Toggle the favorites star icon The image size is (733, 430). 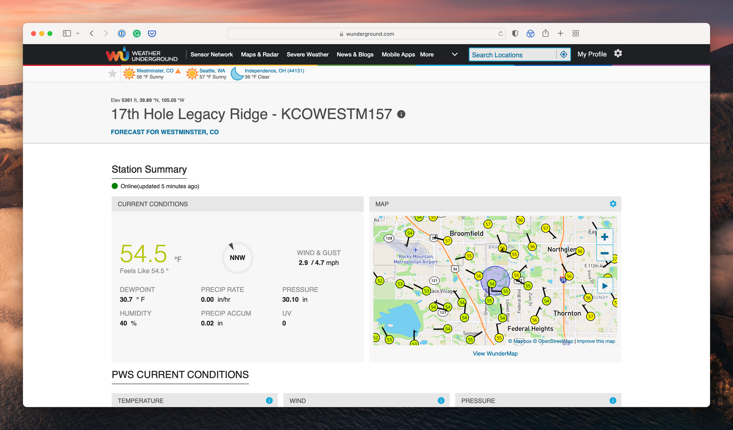[x=113, y=74]
